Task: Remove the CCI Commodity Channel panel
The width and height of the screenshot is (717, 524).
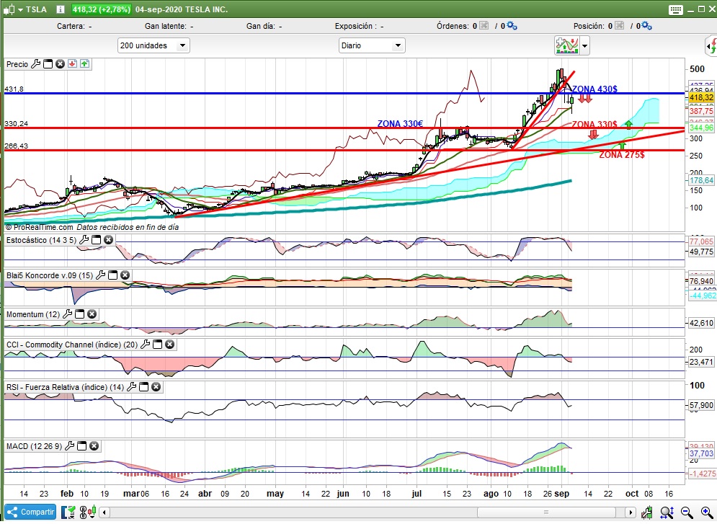Action: [x=169, y=345]
